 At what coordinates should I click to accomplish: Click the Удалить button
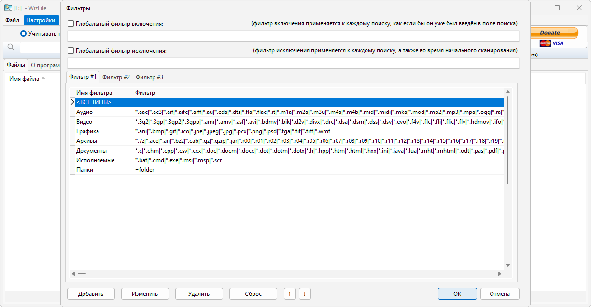coord(199,293)
